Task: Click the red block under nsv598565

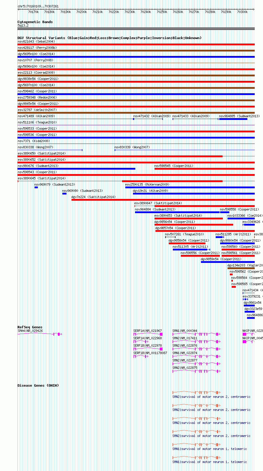Action: coord(234,287)
